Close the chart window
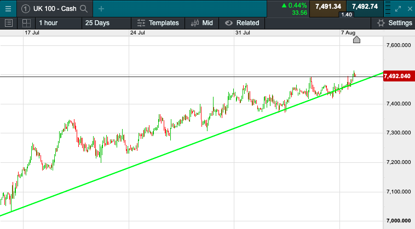The height and width of the screenshot is (229, 415). tap(410, 9)
